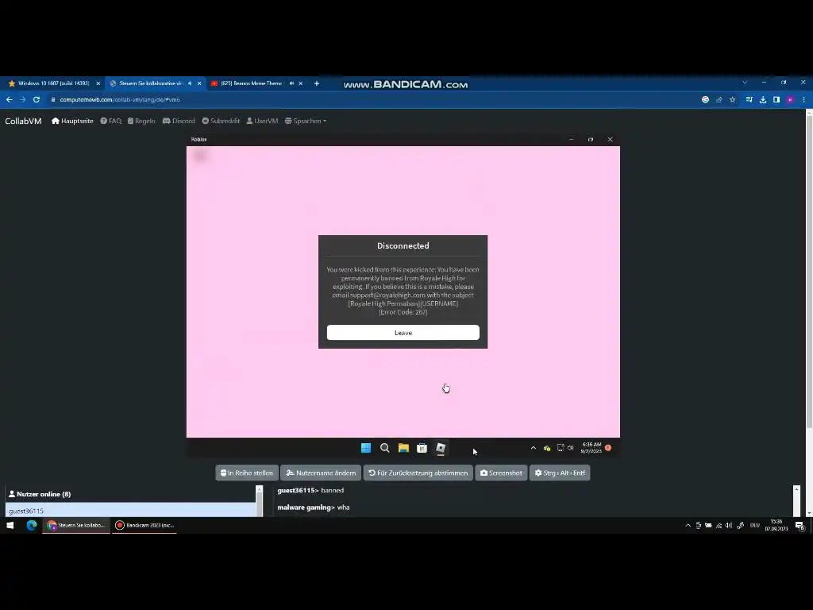Open the tab search chevron in Chrome
The height and width of the screenshot is (610, 813).
tap(745, 83)
